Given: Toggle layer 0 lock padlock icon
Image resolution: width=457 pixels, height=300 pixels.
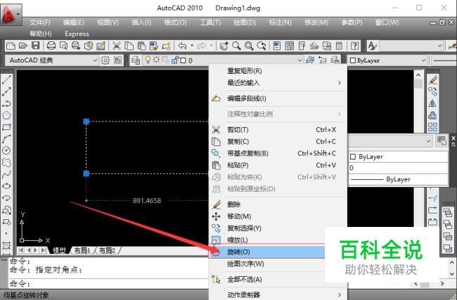Looking at the screenshot, I should 174,60.
